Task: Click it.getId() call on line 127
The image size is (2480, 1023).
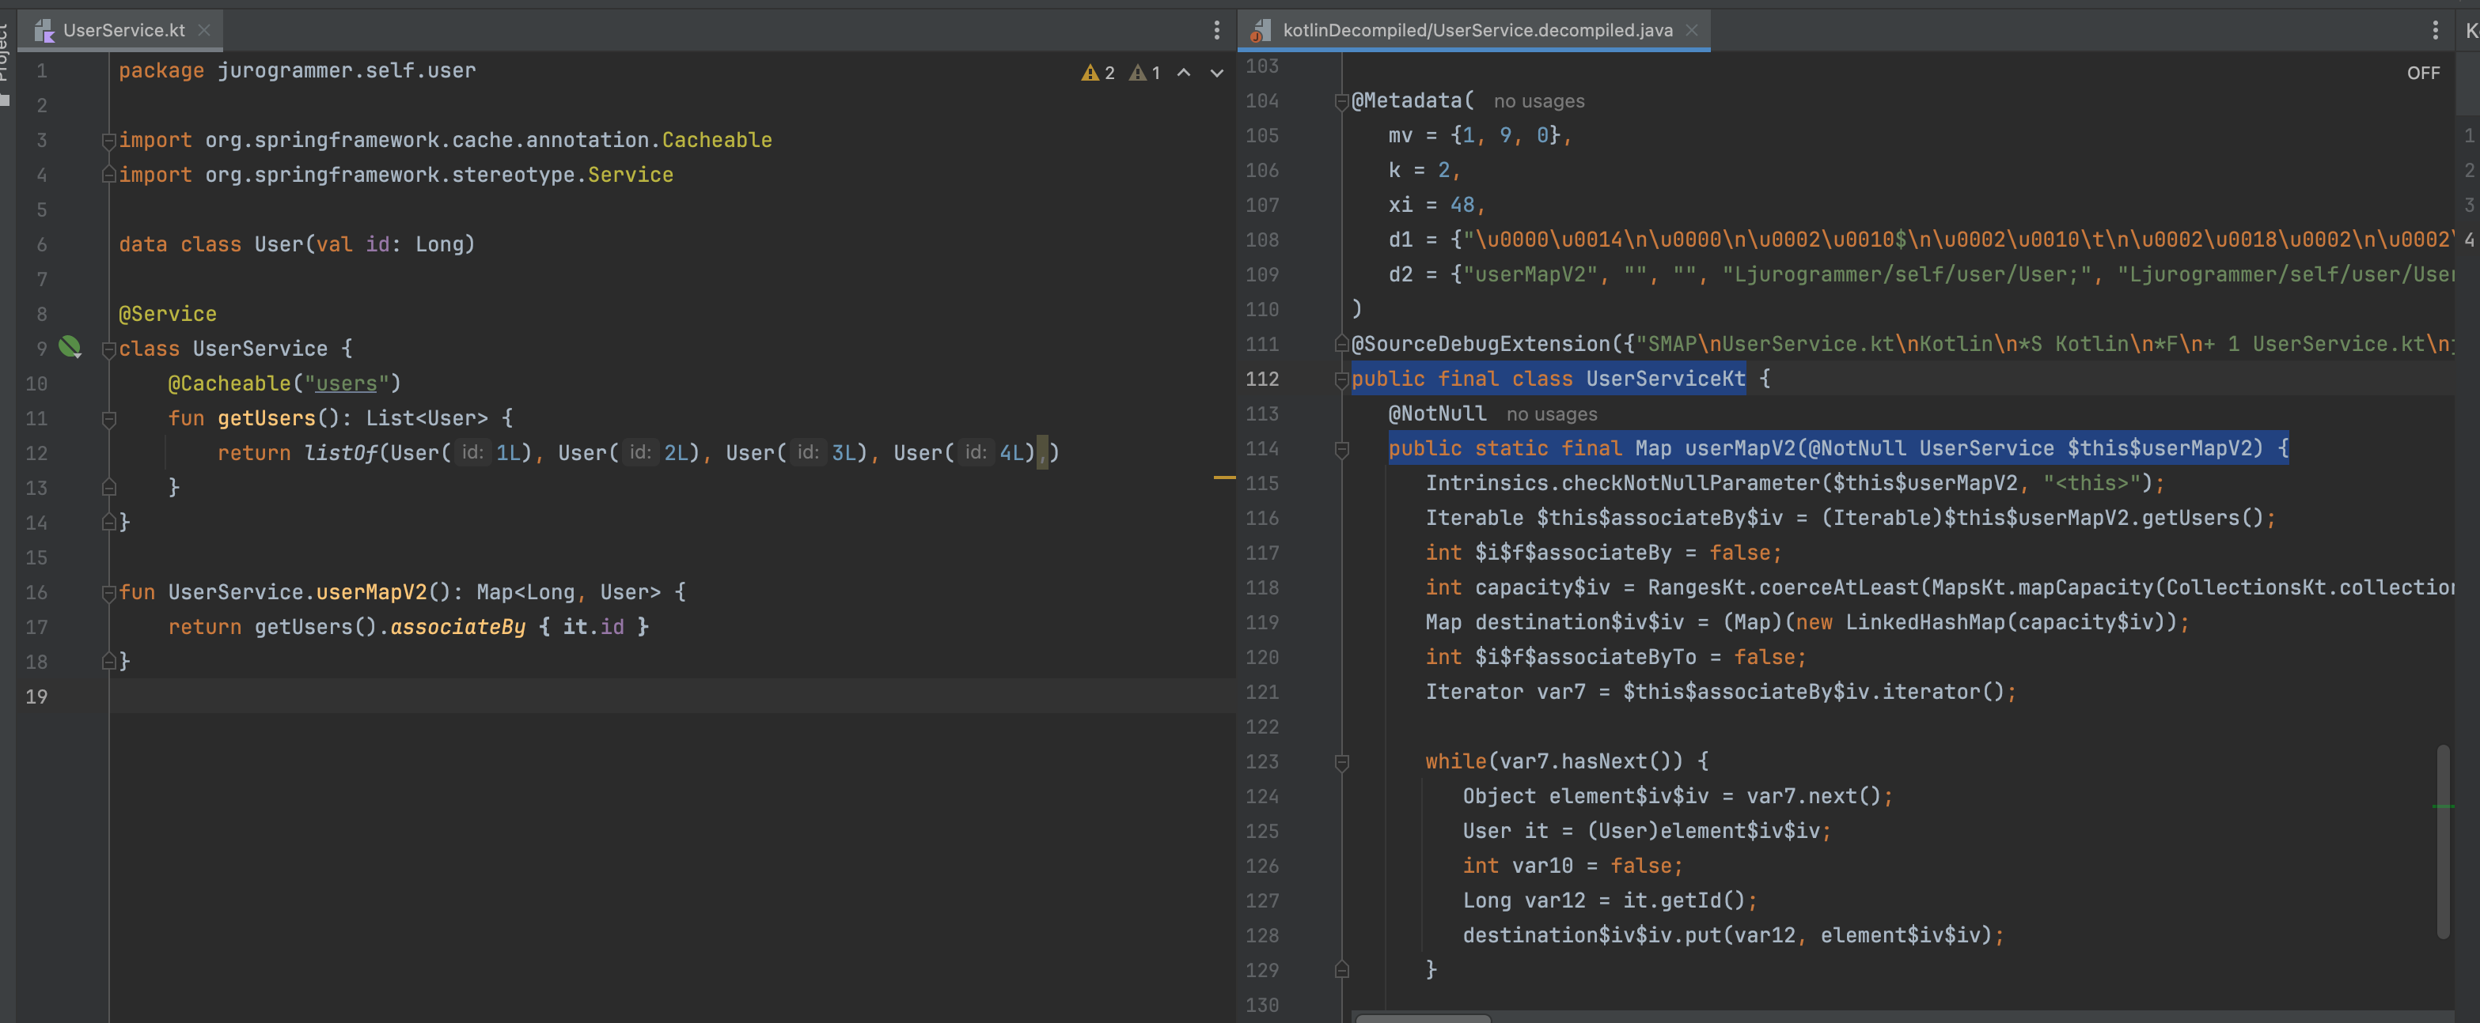Action: coord(1684,900)
